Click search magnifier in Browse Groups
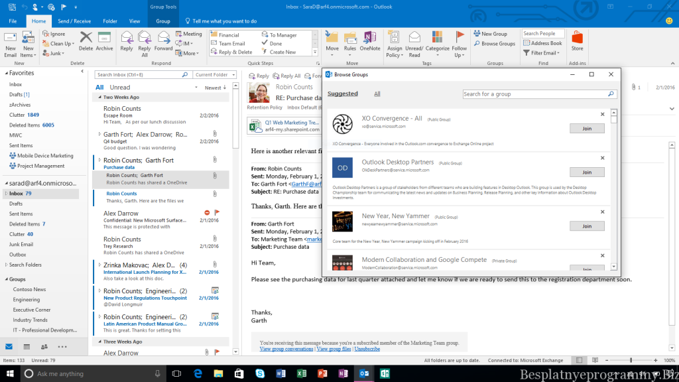The width and height of the screenshot is (679, 382). pyautogui.click(x=611, y=94)
